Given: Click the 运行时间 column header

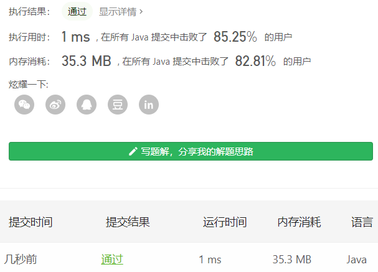Looking at the screenshot, I should [x=225, y=222].
